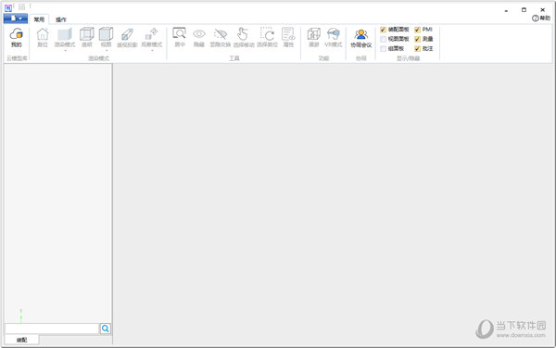Uncheck the 测量 checkbox

(417, 39)
